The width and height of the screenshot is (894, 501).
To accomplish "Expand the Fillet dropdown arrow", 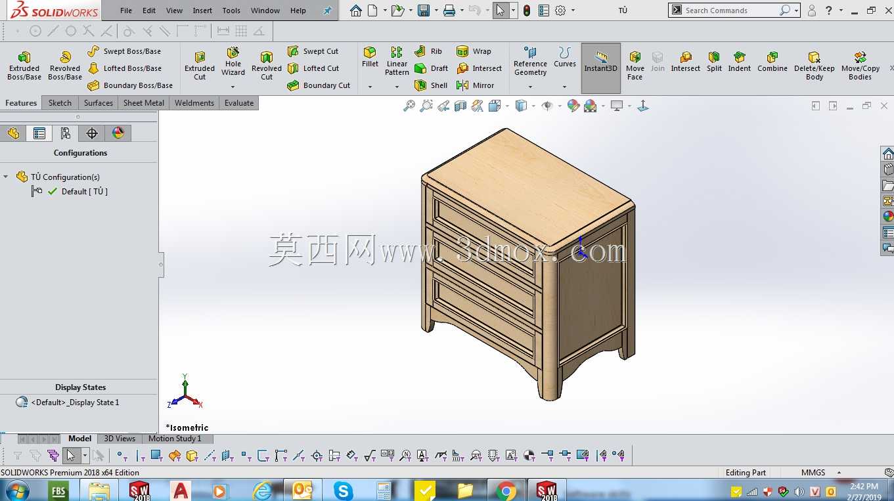I will click(370, 87).
